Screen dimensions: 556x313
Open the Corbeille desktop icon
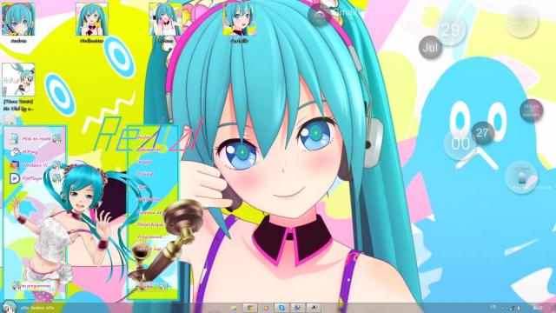(240, 19)
